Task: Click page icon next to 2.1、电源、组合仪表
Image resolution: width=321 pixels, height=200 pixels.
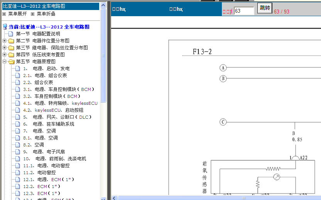Action: point(18,76)
